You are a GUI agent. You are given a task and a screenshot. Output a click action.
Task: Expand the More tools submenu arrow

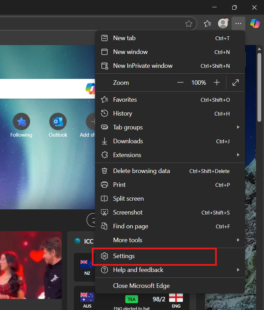[238, 240]
